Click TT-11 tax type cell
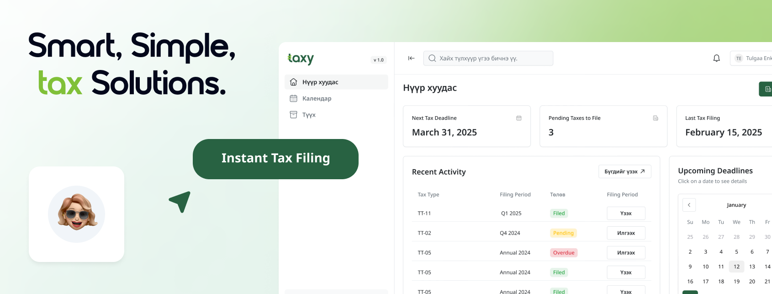Image resolution: width=772 pixels, height=294 pixels. [424, 214]
